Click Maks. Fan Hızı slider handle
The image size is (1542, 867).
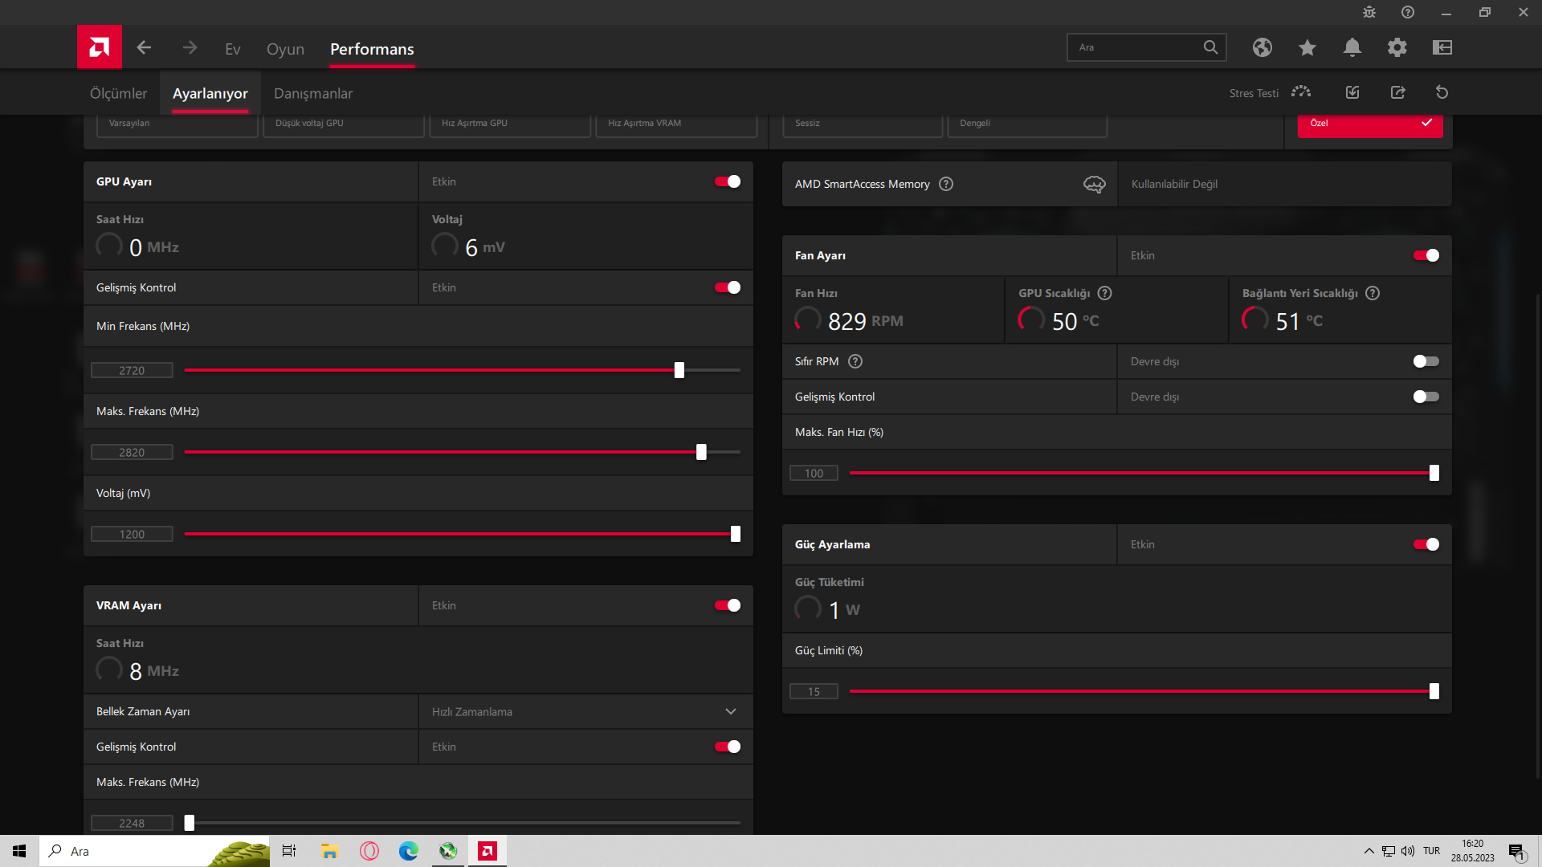click(x=1434, y=473)
